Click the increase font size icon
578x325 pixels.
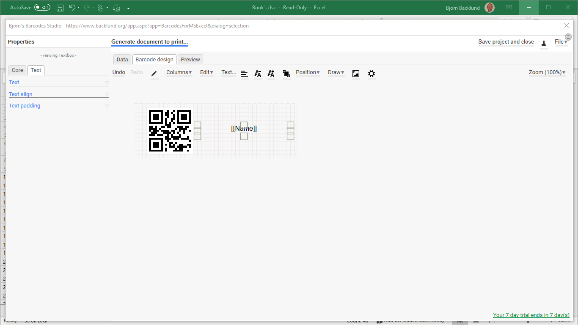271,74
